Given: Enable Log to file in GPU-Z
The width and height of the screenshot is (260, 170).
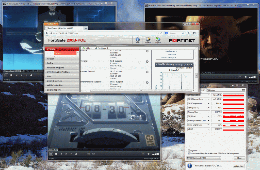Looking at the screenshot, I should pyautogui.click(x=189, y=151).
